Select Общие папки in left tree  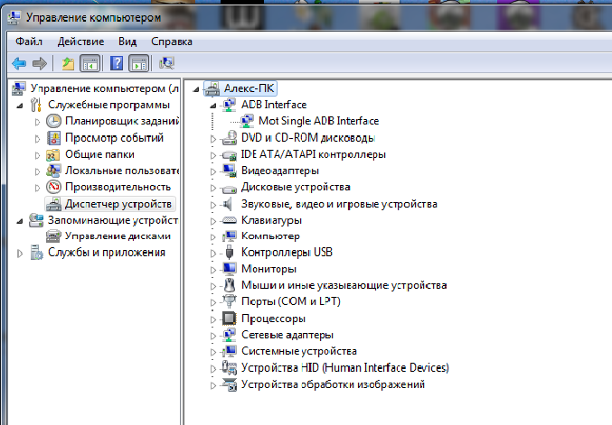(99, 154)
